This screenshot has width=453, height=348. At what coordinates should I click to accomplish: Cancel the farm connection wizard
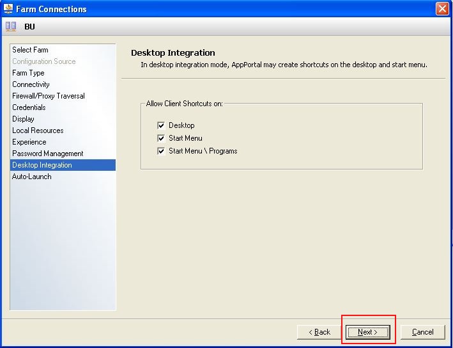tap(423, 332)
